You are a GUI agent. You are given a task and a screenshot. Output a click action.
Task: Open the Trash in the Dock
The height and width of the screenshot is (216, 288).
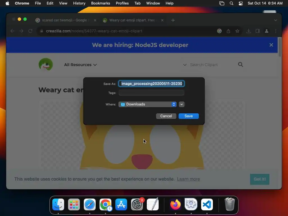(229, 204)
